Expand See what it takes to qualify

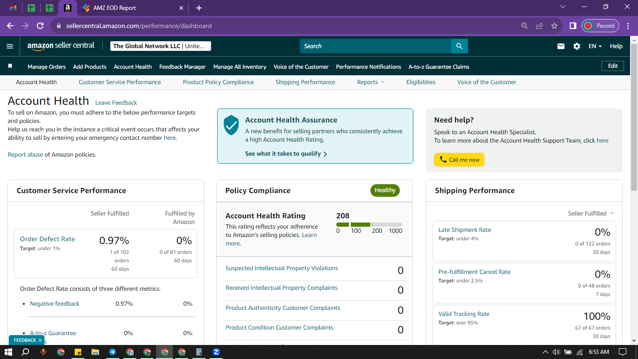pyautogui.click(x=286, y=154)
